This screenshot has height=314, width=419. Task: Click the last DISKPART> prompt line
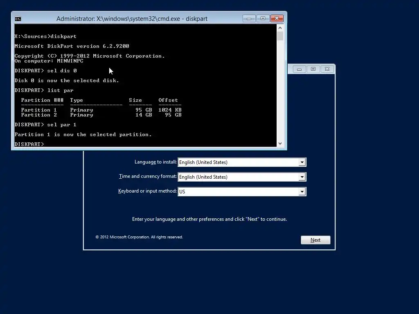29,144
